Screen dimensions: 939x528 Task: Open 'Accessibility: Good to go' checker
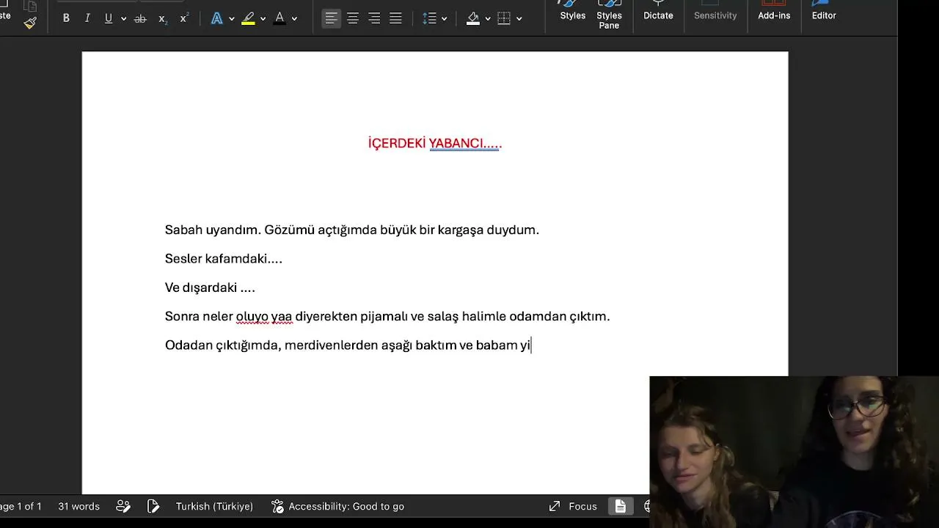pos(338,506)
